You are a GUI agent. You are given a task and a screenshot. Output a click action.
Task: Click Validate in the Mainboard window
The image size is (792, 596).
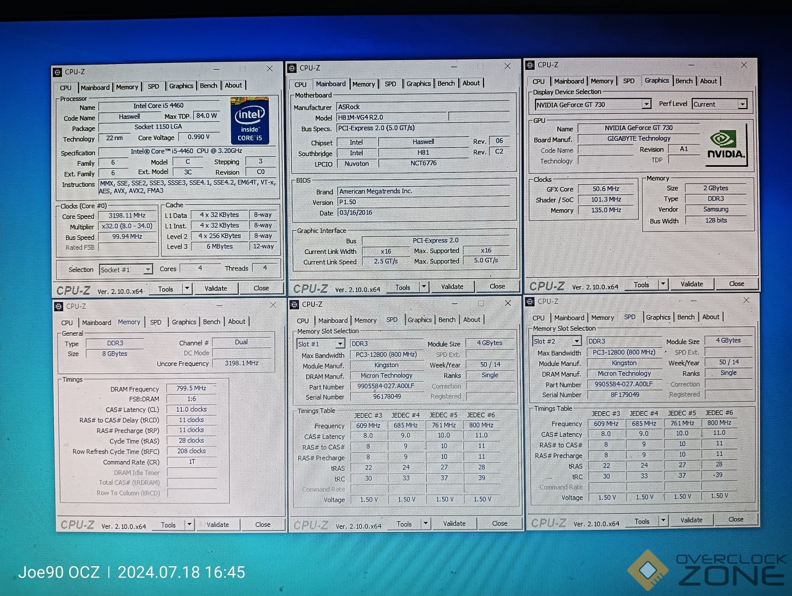(x=453, y=287)
